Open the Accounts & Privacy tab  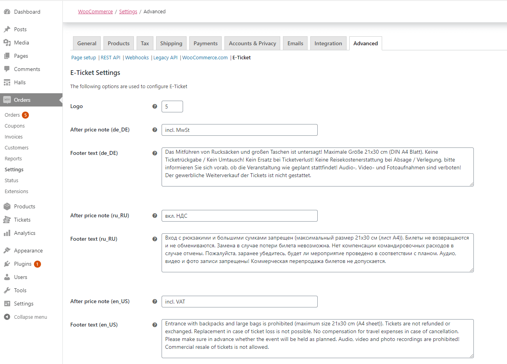(253, 43)
